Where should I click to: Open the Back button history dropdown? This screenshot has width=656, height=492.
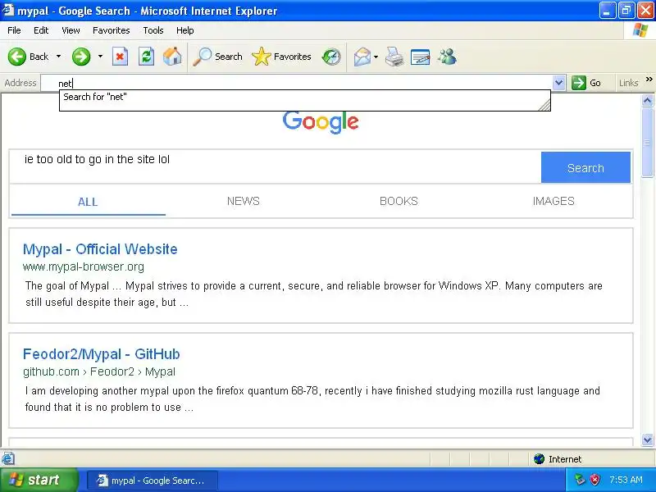click(x=58, y=57)
